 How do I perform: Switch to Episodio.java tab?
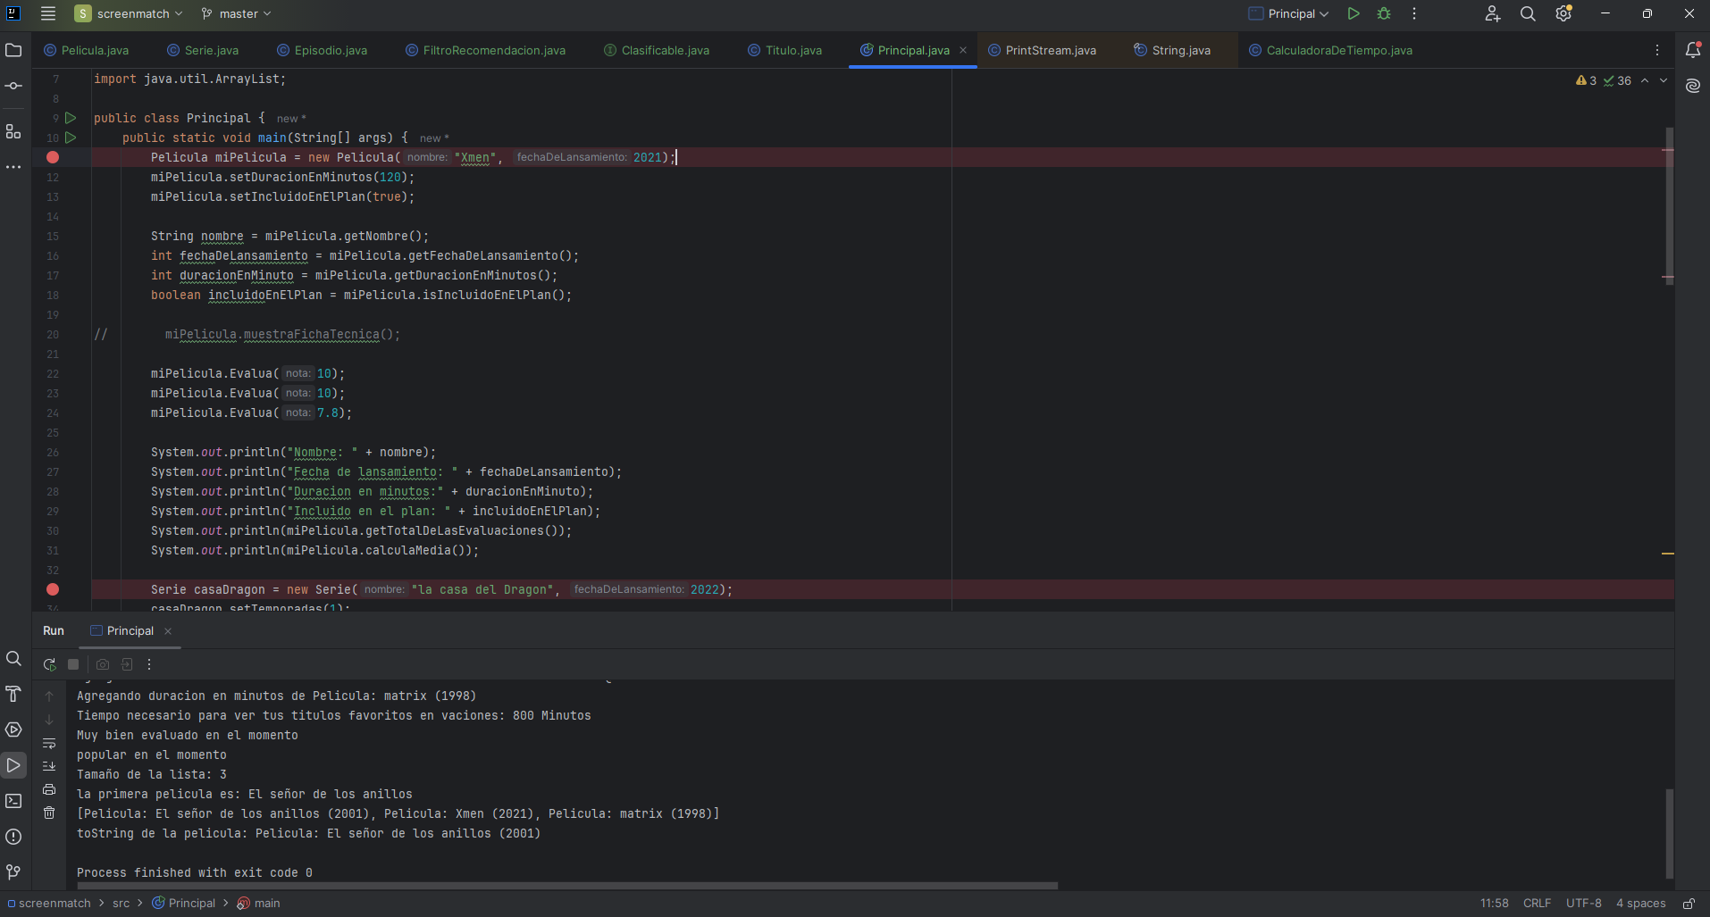(323, 50)
